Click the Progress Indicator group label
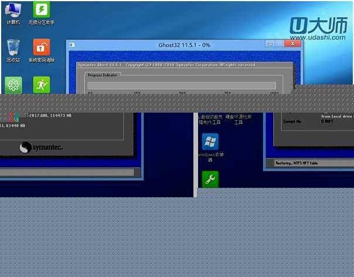Screen dimensions: 354x277 101,75
